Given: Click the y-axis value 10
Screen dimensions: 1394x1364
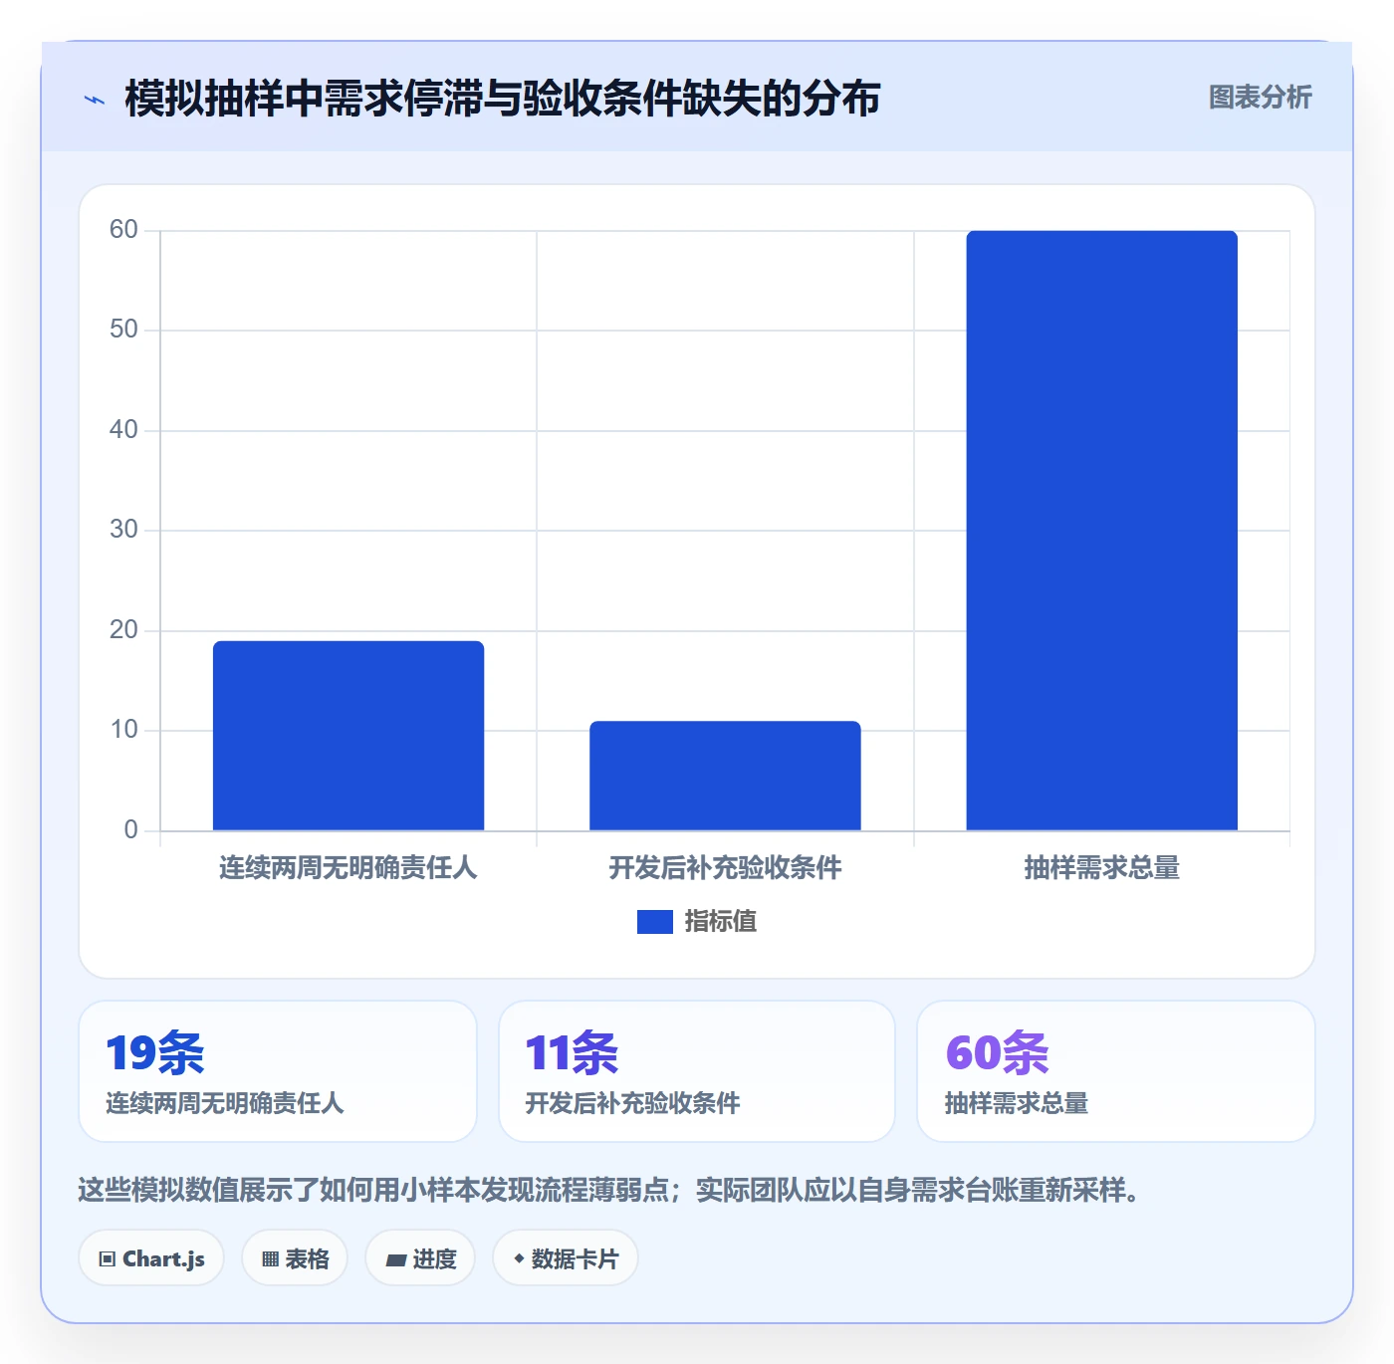Looking at the screenshot, I should coord(123,730).
